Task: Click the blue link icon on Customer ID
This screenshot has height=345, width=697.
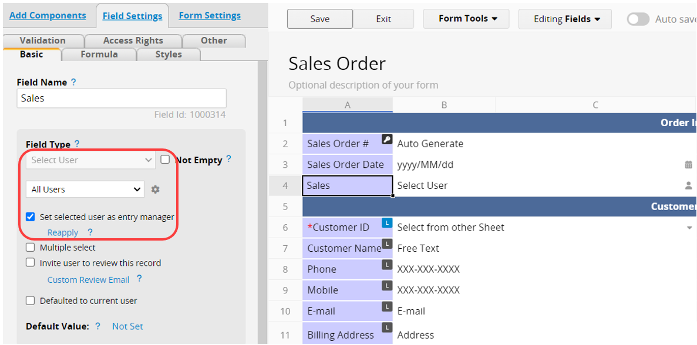Action: click(386, 222)
